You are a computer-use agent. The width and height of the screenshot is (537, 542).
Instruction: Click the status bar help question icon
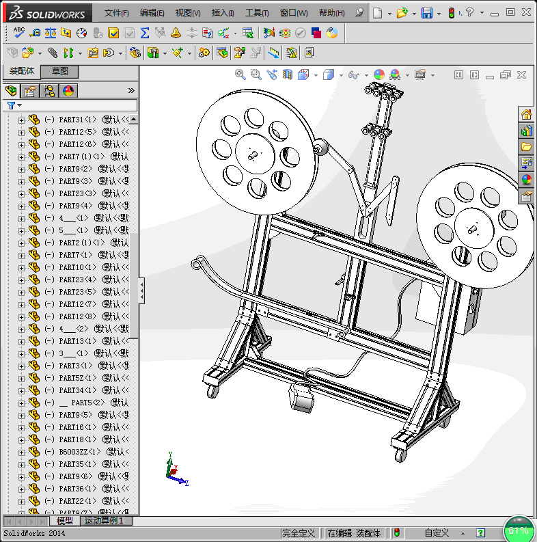(480, 532)
